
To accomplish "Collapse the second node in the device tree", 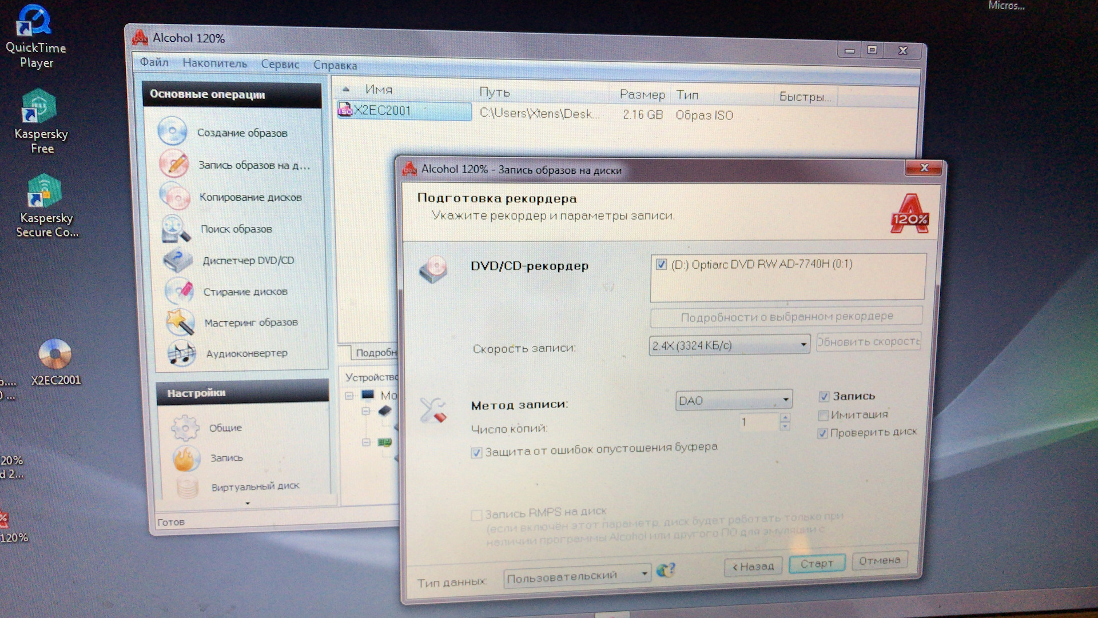I will click(366, 411).
